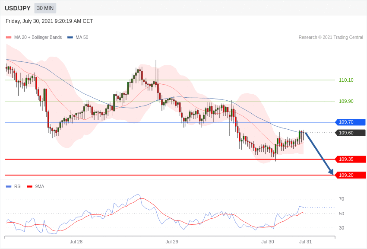This screenshot has width=367, height=249.
Task: Click the 'Jul 28' date axis label
Action: click(76, 242)
